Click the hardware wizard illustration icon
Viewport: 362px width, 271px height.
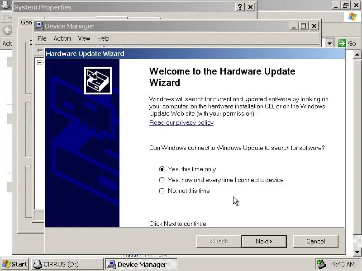tap(98, 81)
